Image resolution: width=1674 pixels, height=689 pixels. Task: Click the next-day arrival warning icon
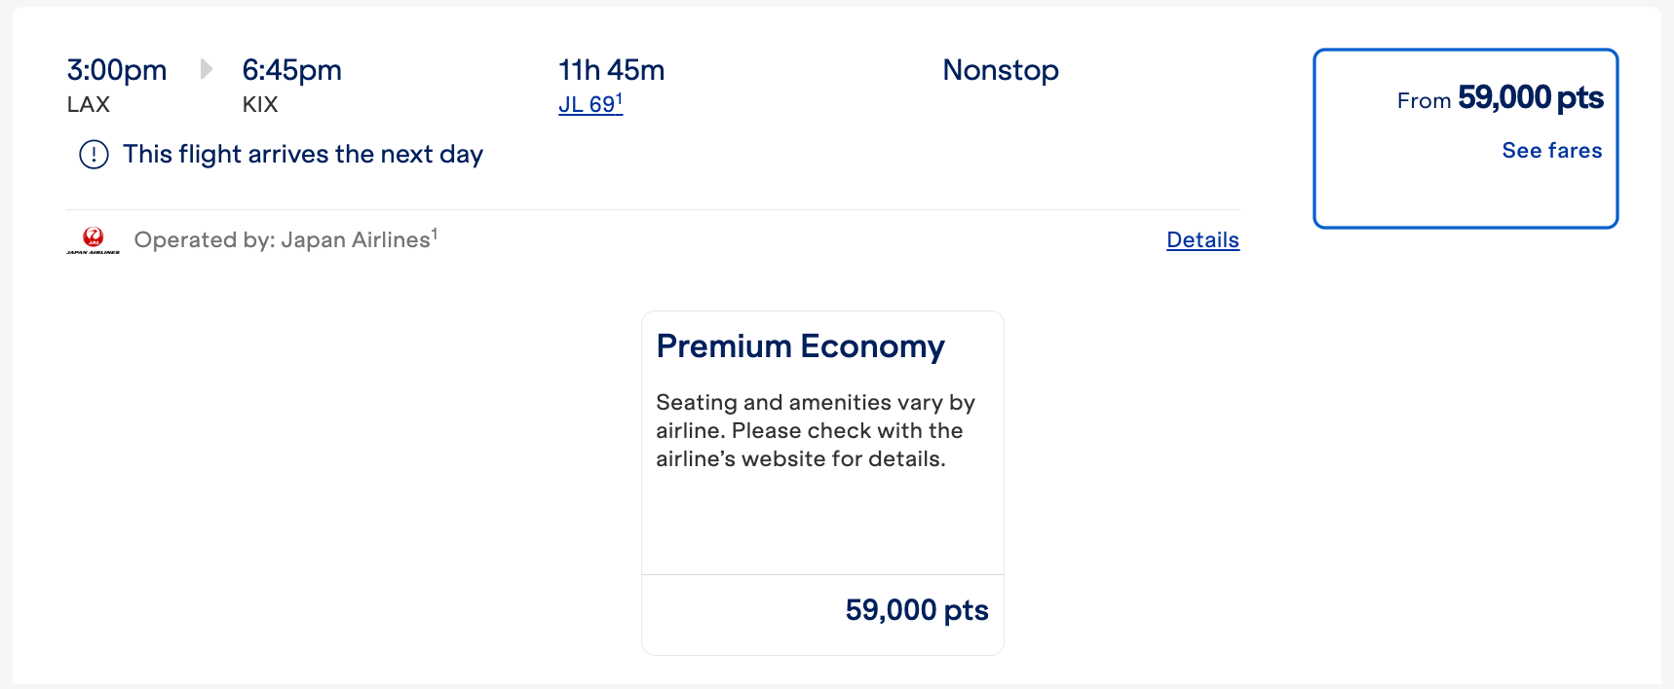point(93,154)
